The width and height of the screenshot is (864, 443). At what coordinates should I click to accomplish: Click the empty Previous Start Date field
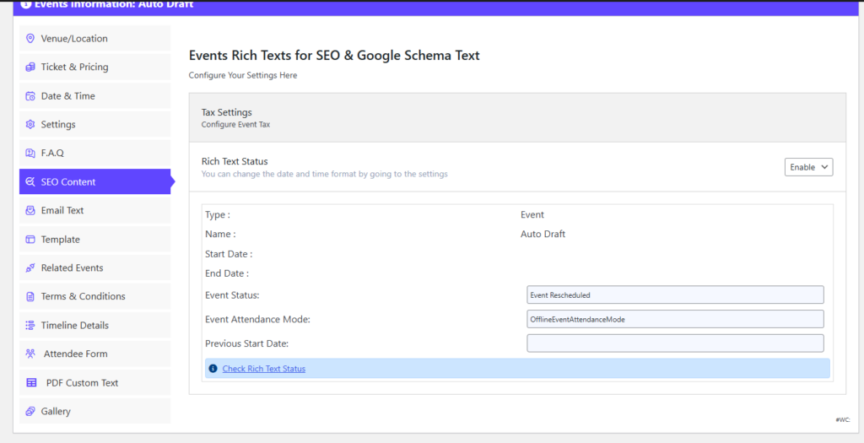pyautogui.click(x=674, y=343)
